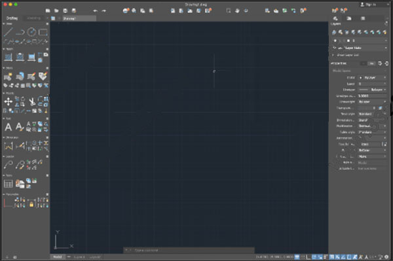393x261 pixels.
Task: Open the Color ByLayer dropdown
Action: (x=372, y=78)
